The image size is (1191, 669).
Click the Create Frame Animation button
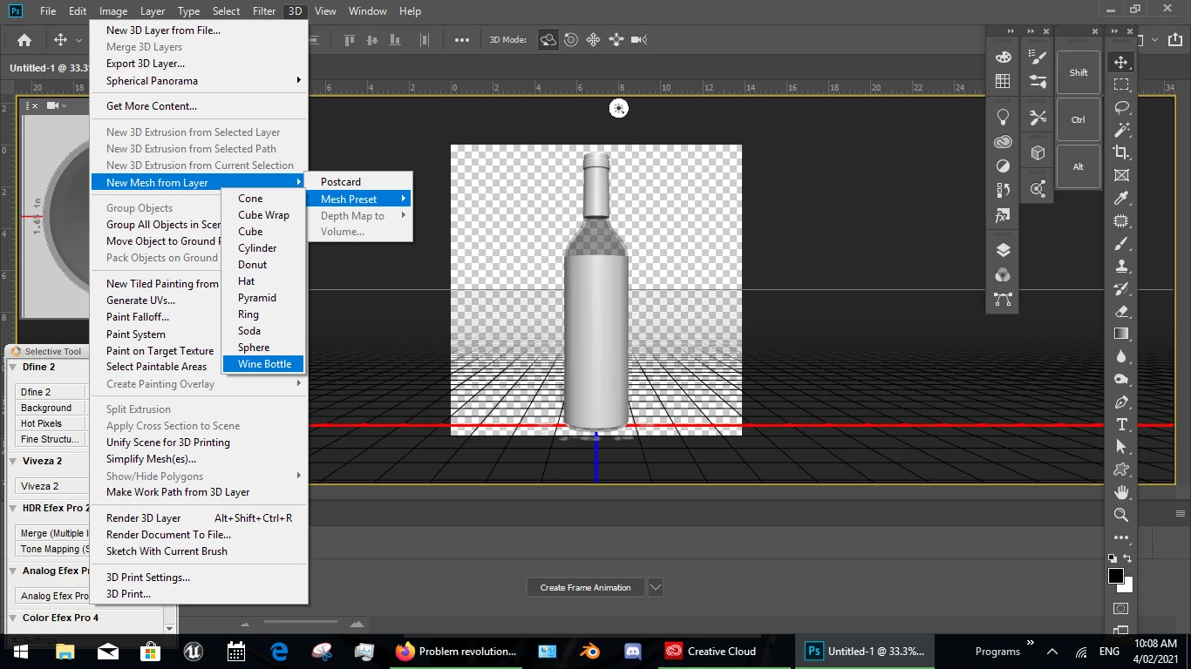[585, 587]
